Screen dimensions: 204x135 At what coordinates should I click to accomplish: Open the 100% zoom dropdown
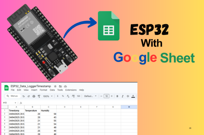pyautogui.click(x=48, y=96)
